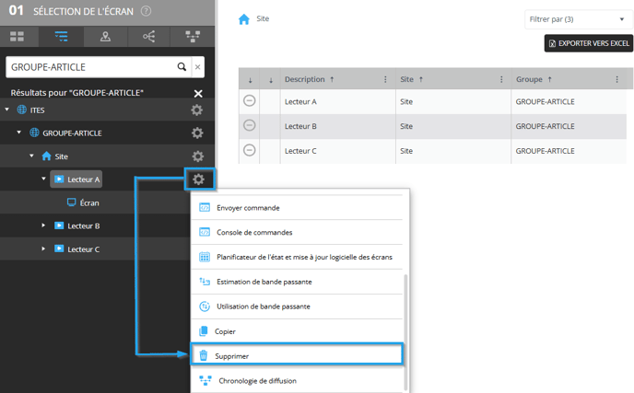Click the context menu scrollbar
The image size is (634, 393).
(x=405, y=333)
